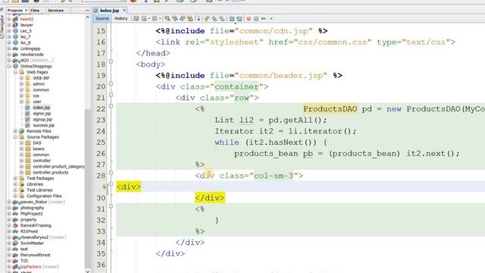Toggle code fold at line 28 col-sm-3 div

click(x=111, y=173)
